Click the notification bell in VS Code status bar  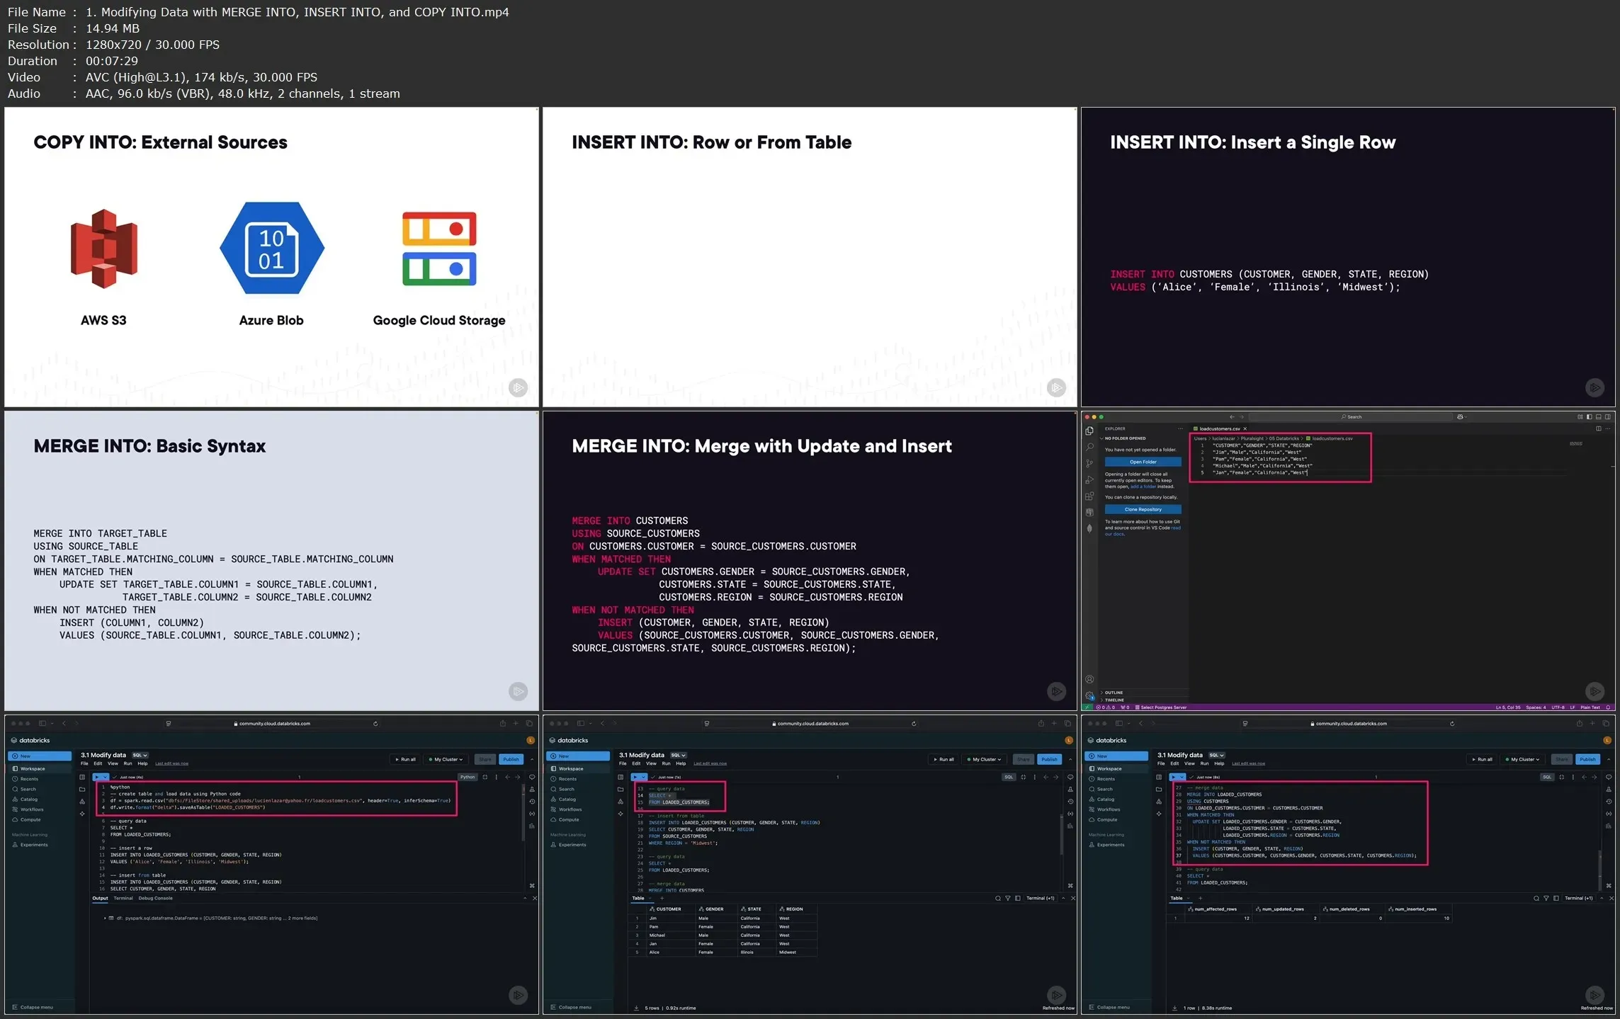1608,707
